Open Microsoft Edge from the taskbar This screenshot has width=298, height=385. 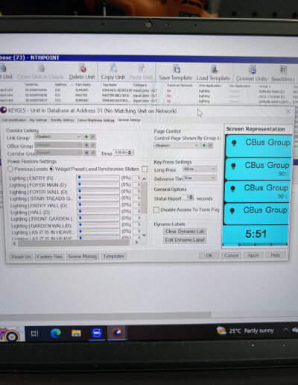coord(56,333)
